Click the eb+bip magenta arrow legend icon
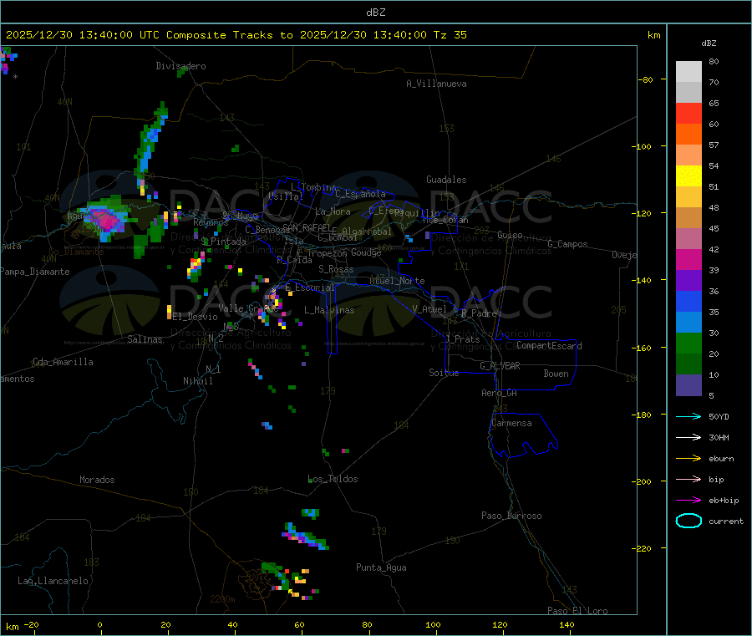 coord(688,500)
